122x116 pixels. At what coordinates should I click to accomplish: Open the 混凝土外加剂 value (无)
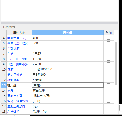coord(68,106)
